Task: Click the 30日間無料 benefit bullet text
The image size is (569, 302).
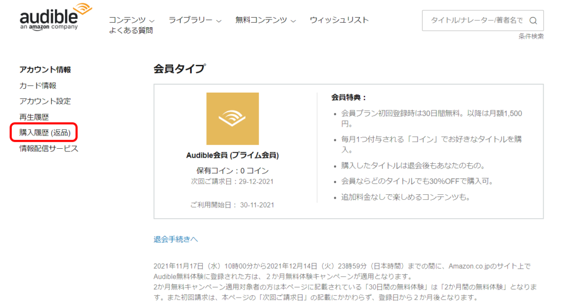Action: coord(431,119)
